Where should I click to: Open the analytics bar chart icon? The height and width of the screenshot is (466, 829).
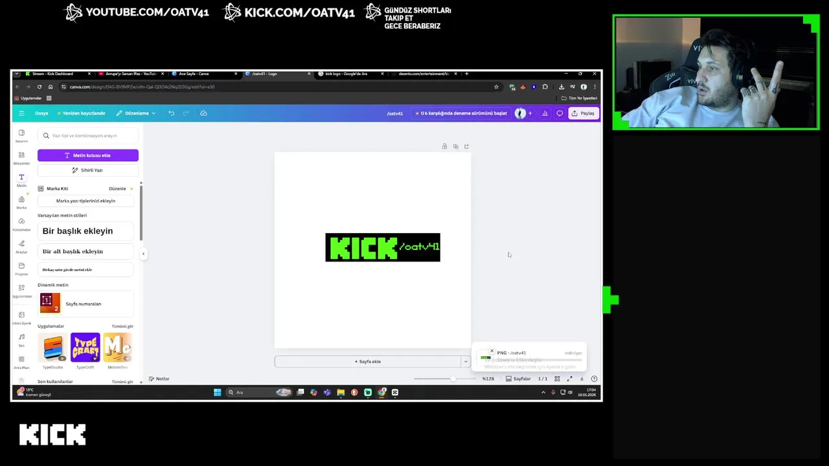coord(545,113)
